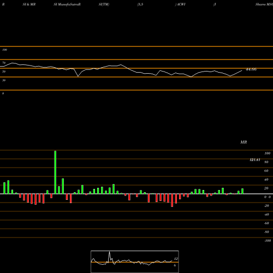This screenshot has height=273, width=273.
Task: Click the end point of the RSI line
Action: pyautogui.click(x=242, y=70)
